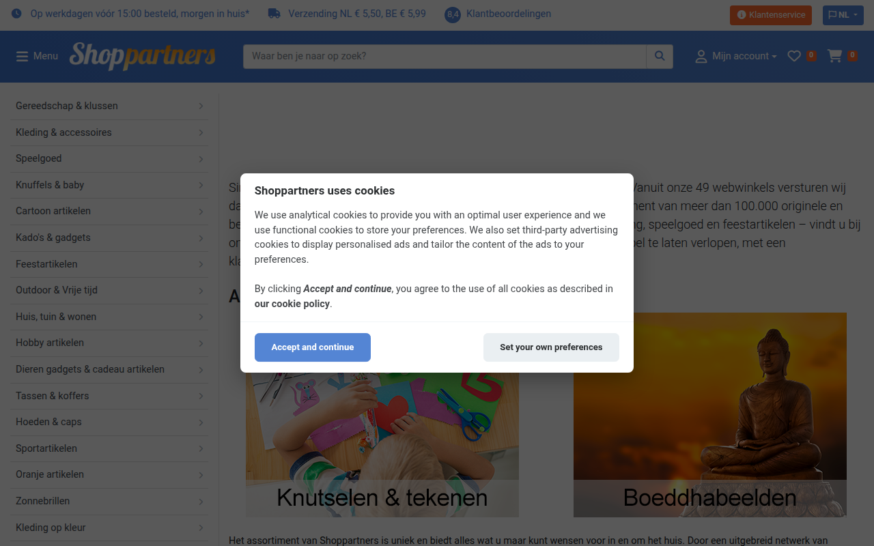Open Kado's & gadgets category
The height and width of the screenshot is (546, 874).
pos(109,238)
